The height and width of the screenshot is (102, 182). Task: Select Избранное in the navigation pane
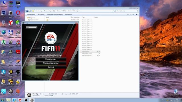[32, 18]
